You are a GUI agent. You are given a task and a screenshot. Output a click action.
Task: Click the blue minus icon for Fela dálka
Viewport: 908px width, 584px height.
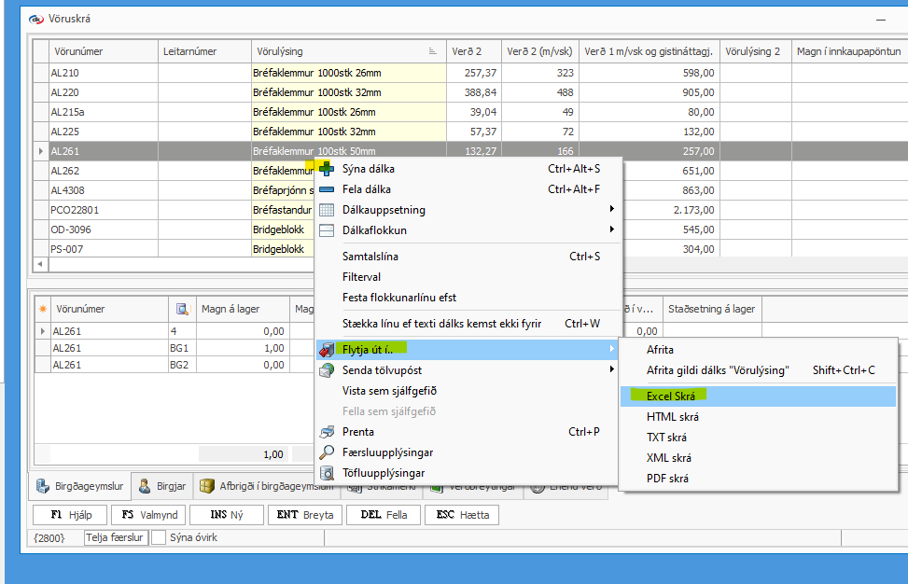[327, 189]
